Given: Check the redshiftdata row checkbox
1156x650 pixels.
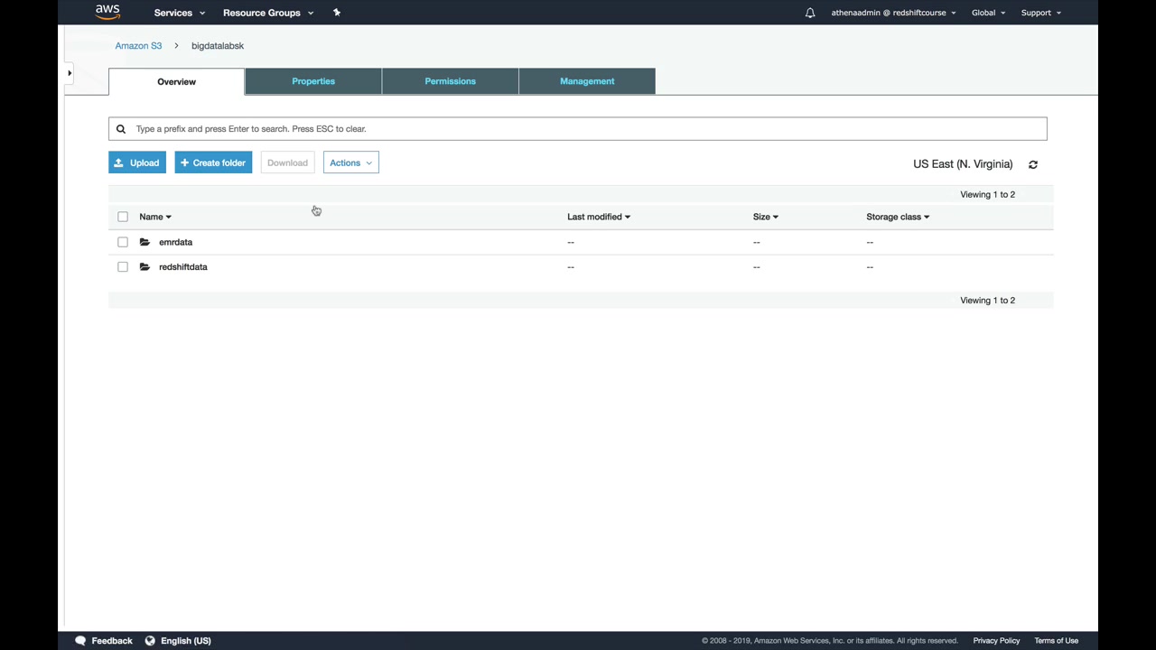Looking at the screenshot, I should (x=123, y=267).
